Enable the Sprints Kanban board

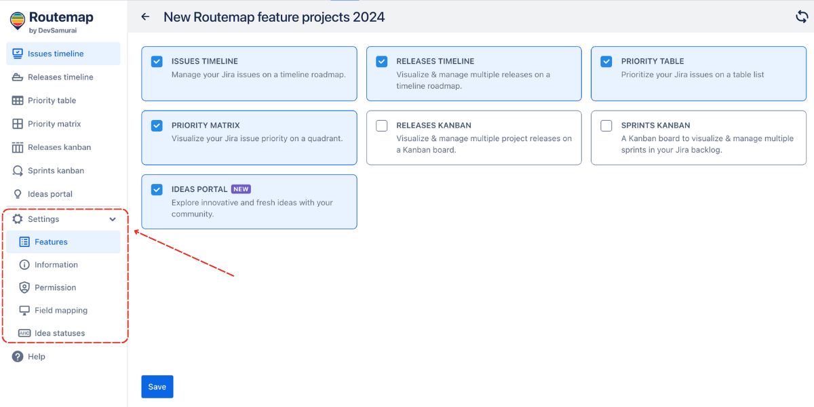pos(606,125)
